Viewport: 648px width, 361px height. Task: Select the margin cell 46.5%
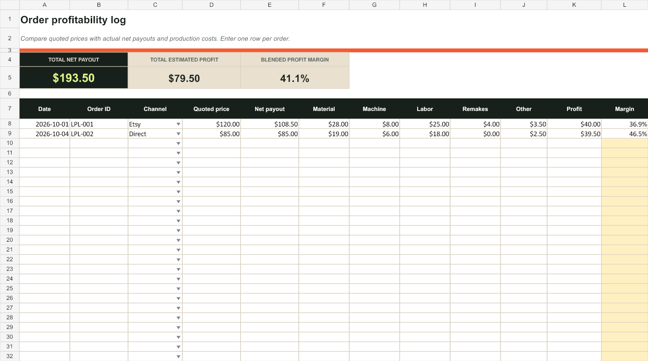pyautogui.click(x=625, y=134)
